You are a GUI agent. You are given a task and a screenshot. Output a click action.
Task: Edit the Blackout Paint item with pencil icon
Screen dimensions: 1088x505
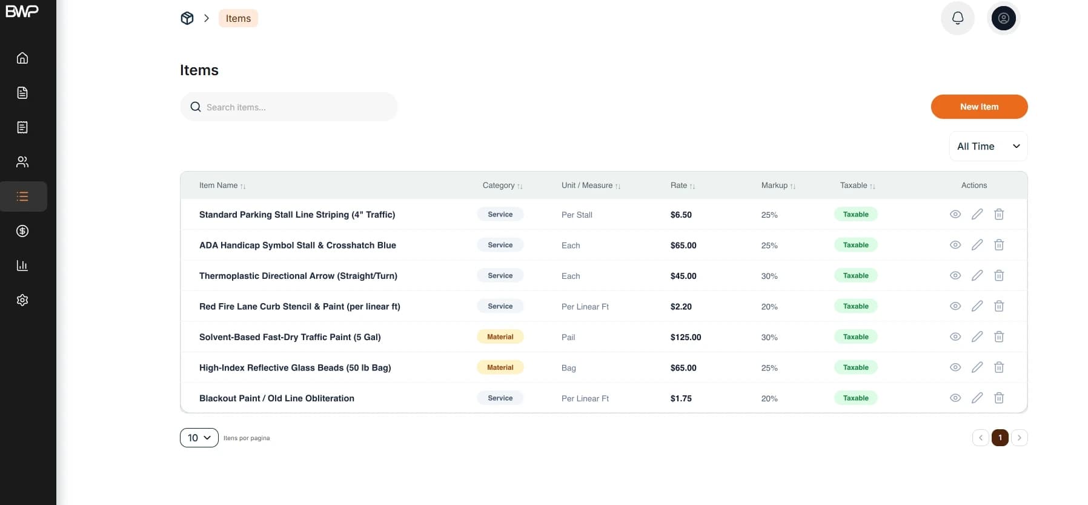click(977, 398)
